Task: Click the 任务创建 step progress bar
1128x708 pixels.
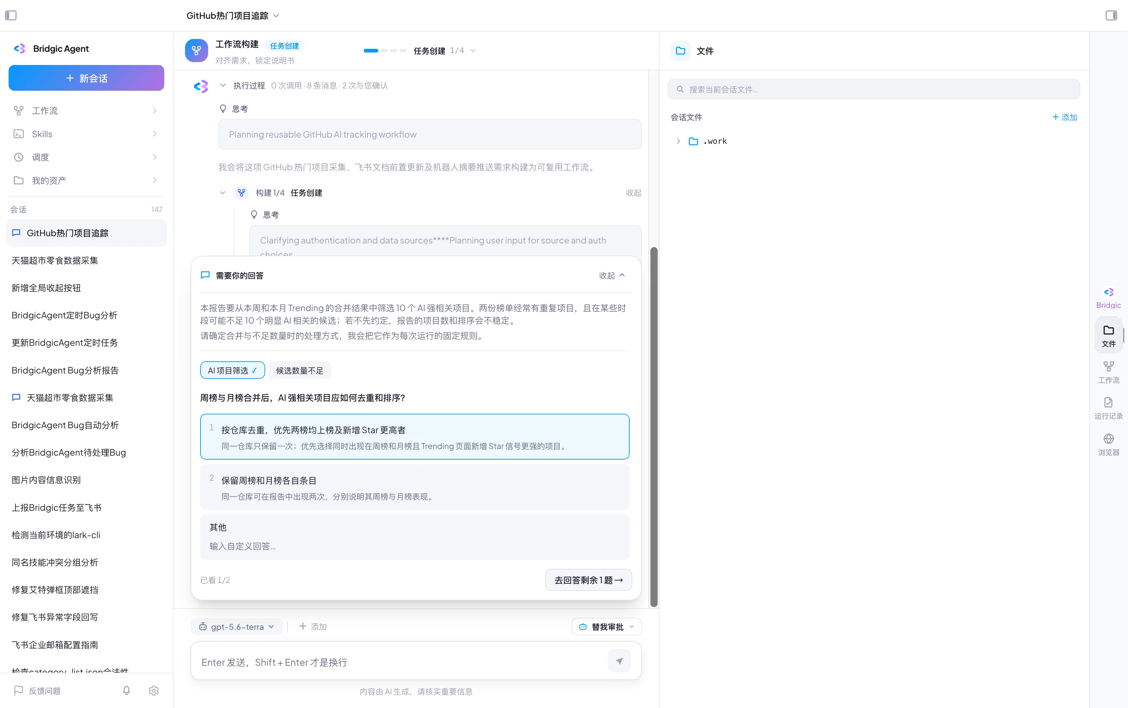Action: click(x=385, y=50)
